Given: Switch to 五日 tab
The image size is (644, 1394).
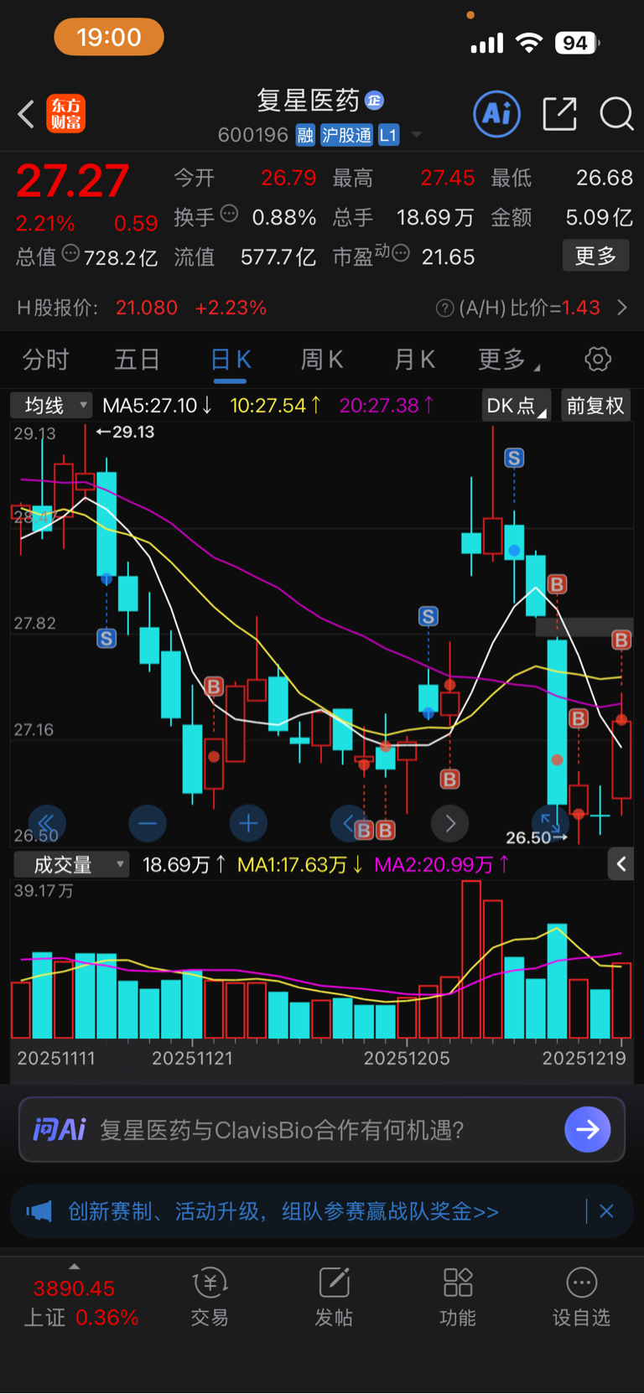Looking at the screenshot, I should (x=137, y=360).
